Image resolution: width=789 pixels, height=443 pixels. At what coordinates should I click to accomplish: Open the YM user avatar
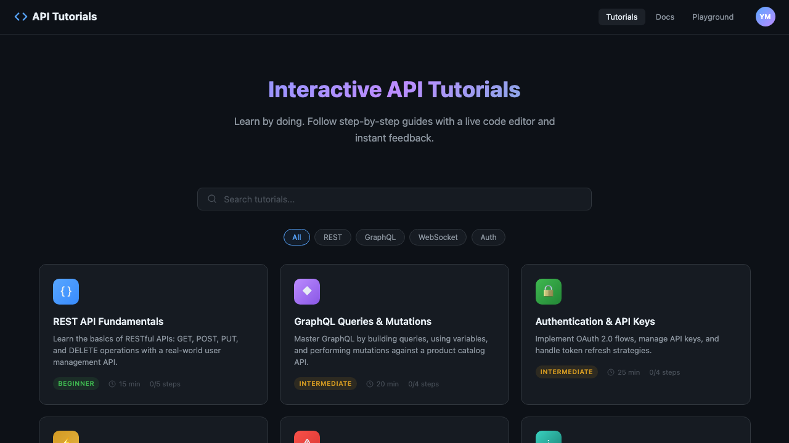(765, 17)
